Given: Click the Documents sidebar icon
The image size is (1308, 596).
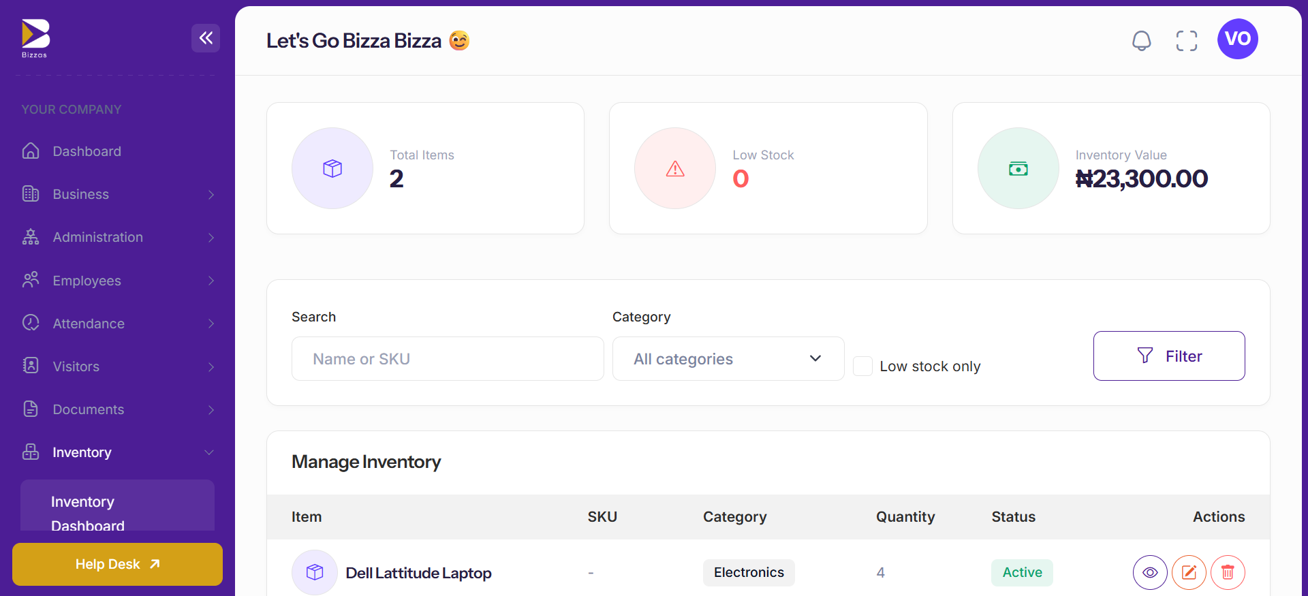Looking at the screenshot, I should pyautogui.click(x=31, y=409).
